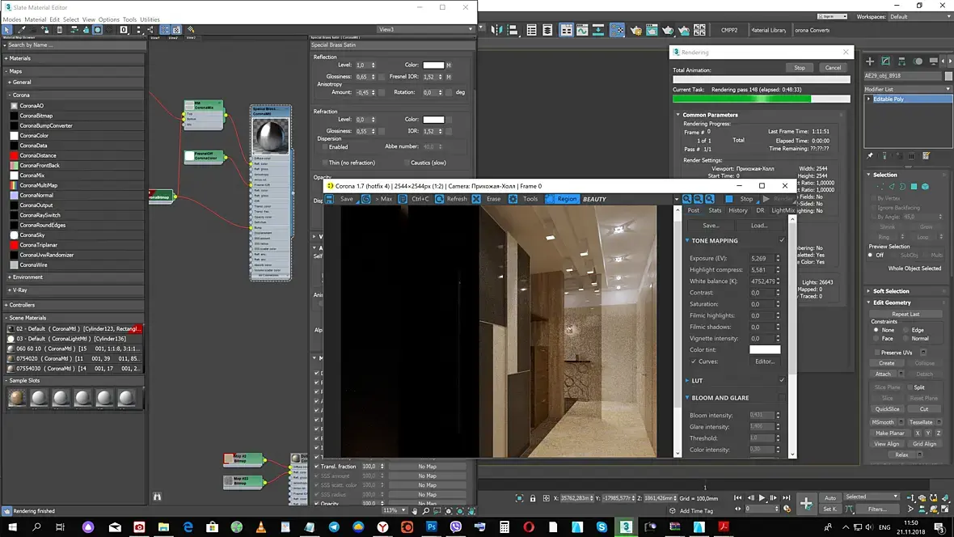Open the Tools gear in Corona VFB
Screen dimensions: 954x537
[513, 199]
